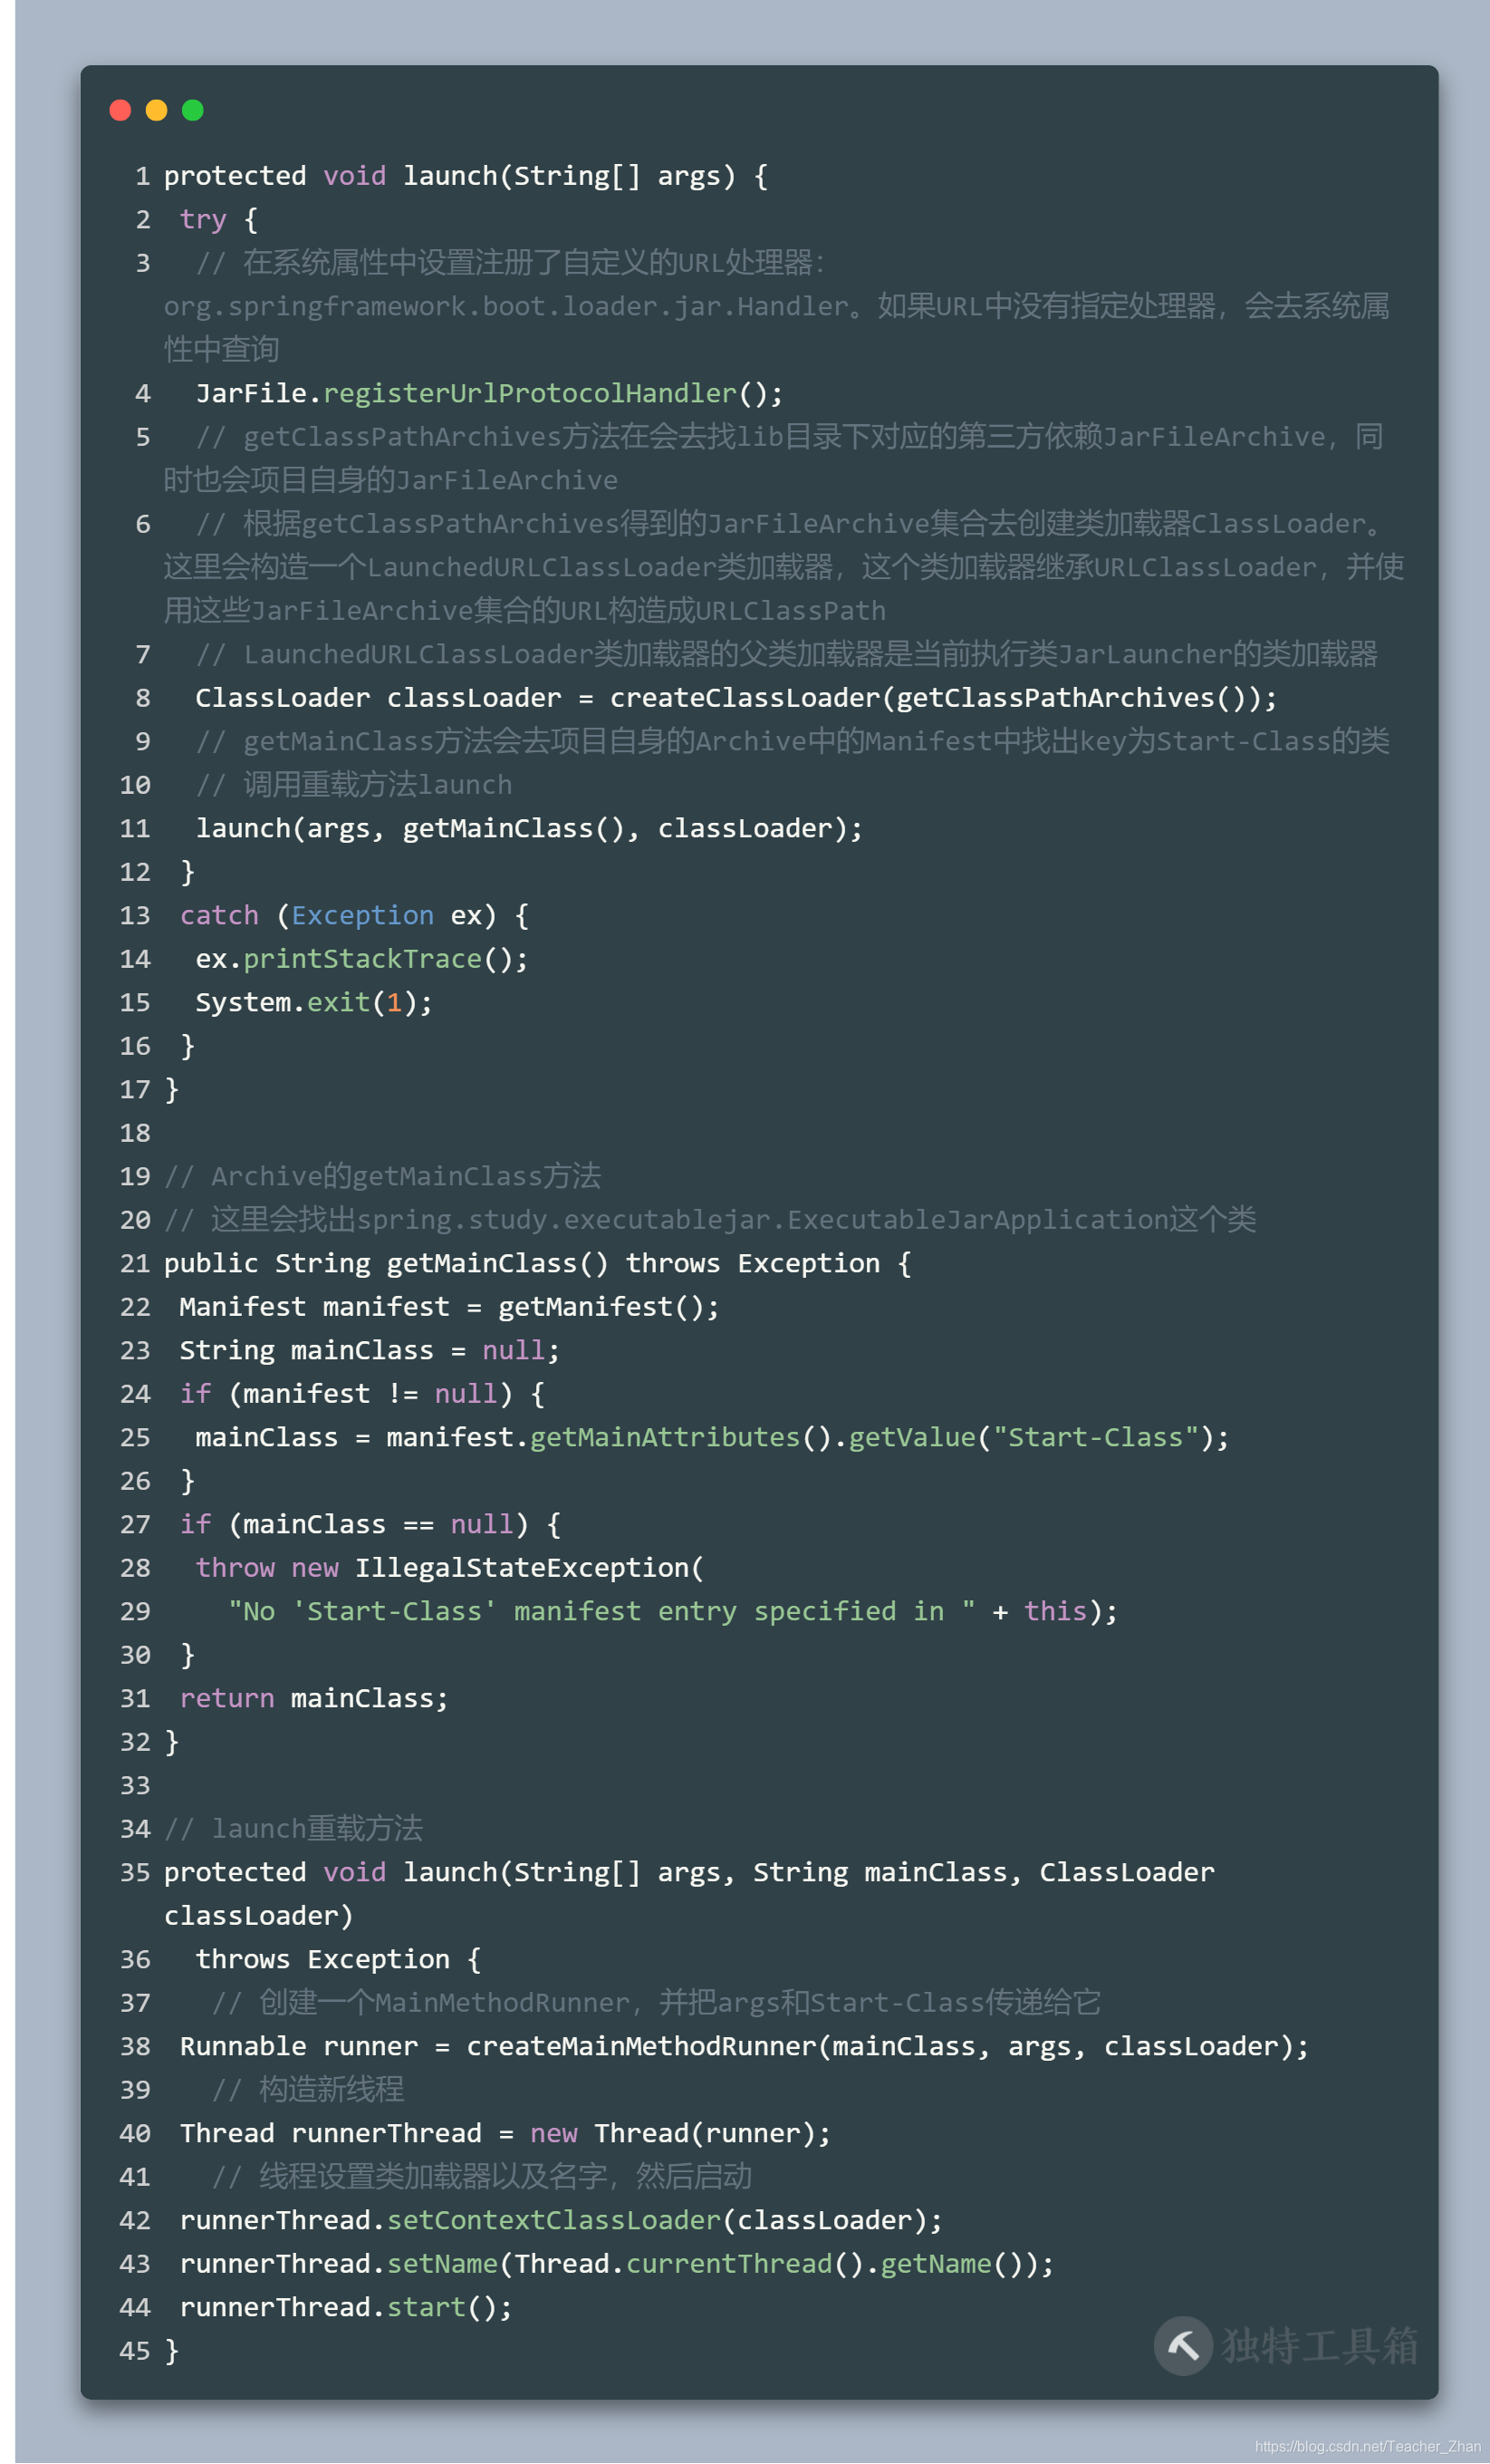This screenshot has height=2464, width=1490.
Task: Click 'public String getMainClass() throws Exception {'
Action: 538,1263
